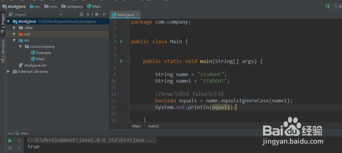Image resolution: width=342 pixels, height=153 pixels.
Task: Click the up arrow in Run panel
Action: 19,141
